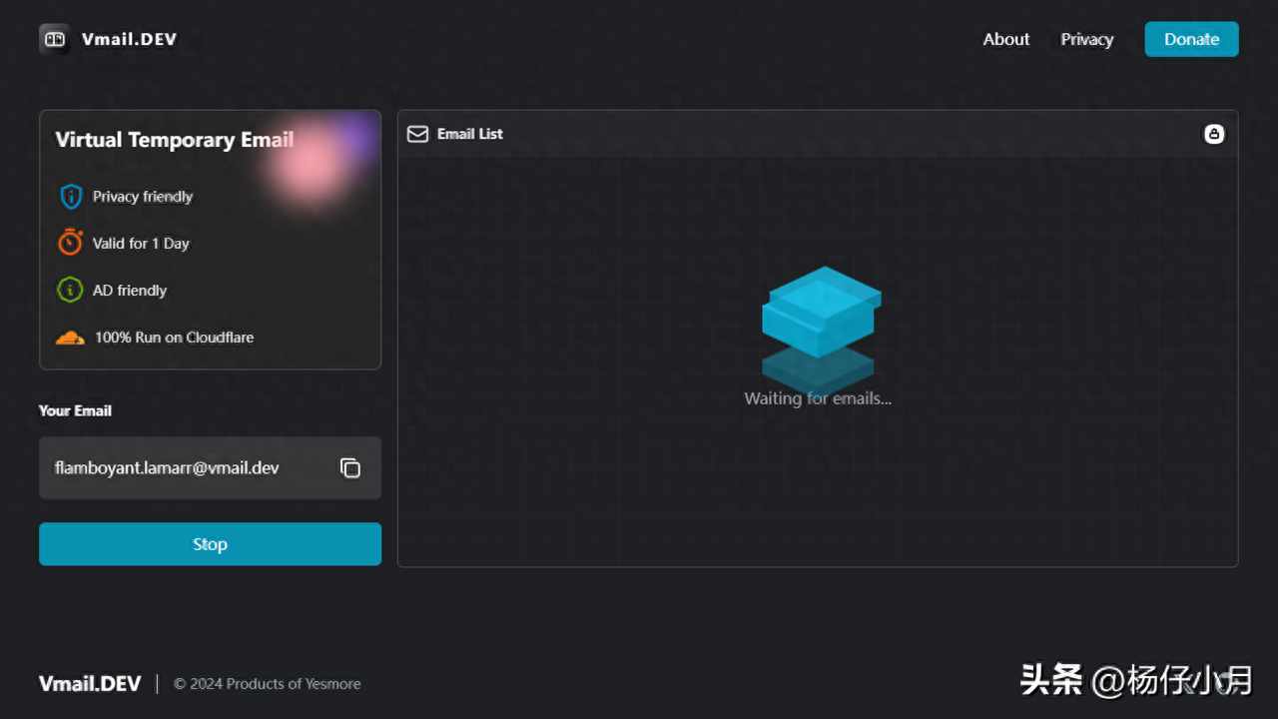Click the orange Cloudflare cloud icon

70,338
